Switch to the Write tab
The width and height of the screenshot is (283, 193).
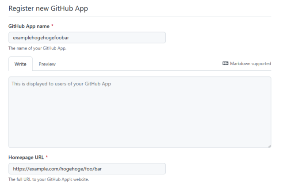(x=20, y=64)
